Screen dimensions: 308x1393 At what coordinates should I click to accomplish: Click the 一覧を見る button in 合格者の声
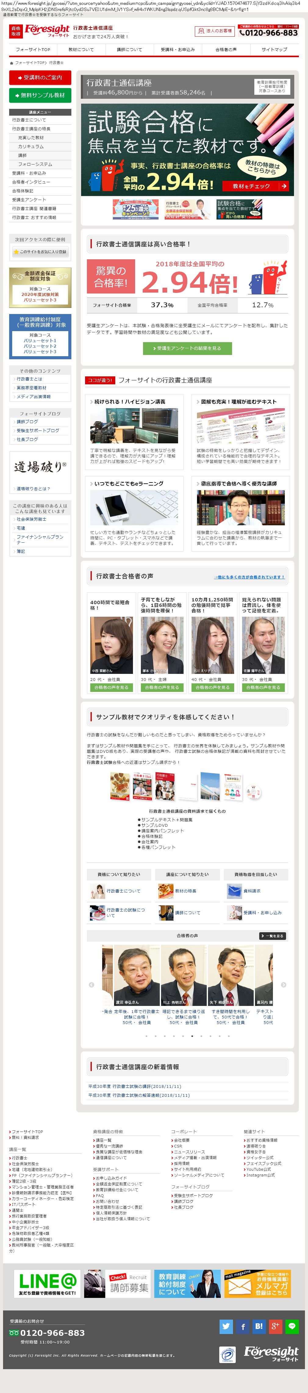click(x=272, y=936)
